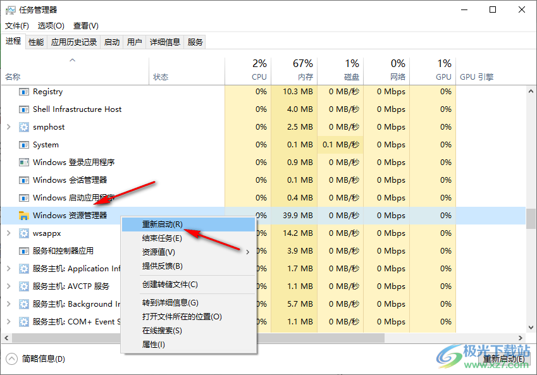Select 提供反馈(B) menu entry
The height and width of the screenshot is (375, 537).
[x=188, y=266]
